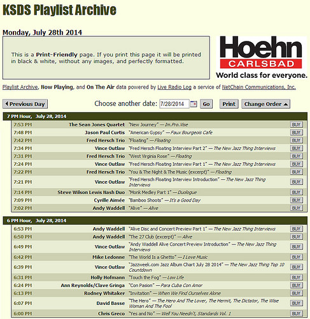
Task: Buy Jason Paul Curtis 'American Gypsy'
Action: (296, 133)
